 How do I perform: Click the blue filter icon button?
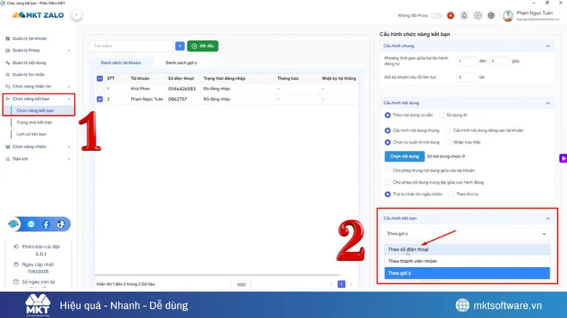pyautogui.click(x=180, y=46)
